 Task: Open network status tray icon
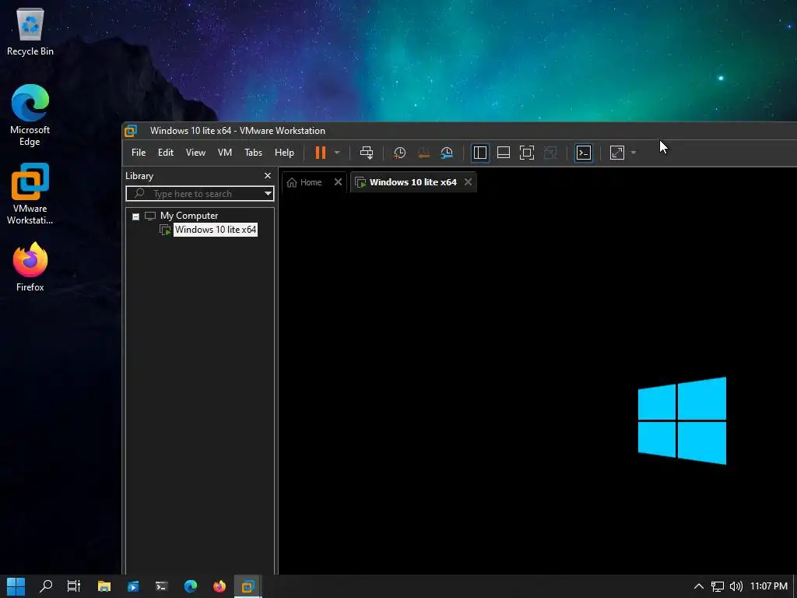[x=717, y=586]
